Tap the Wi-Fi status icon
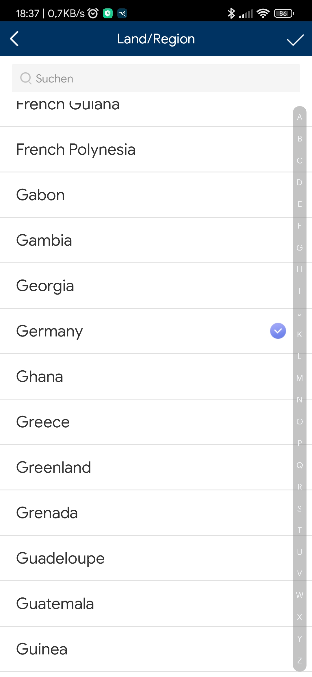The width and height of the screenshot is (312, 677). (x=263, y=13)
